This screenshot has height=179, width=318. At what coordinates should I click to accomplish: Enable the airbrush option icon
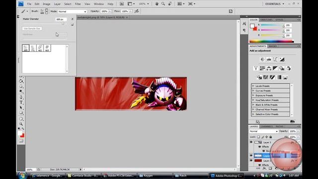(137, 11)
